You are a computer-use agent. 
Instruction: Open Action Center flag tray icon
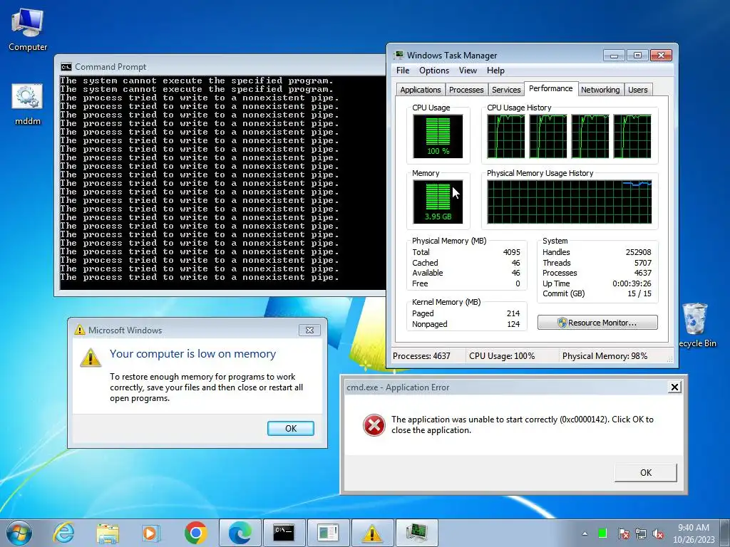tap(623, 533)
